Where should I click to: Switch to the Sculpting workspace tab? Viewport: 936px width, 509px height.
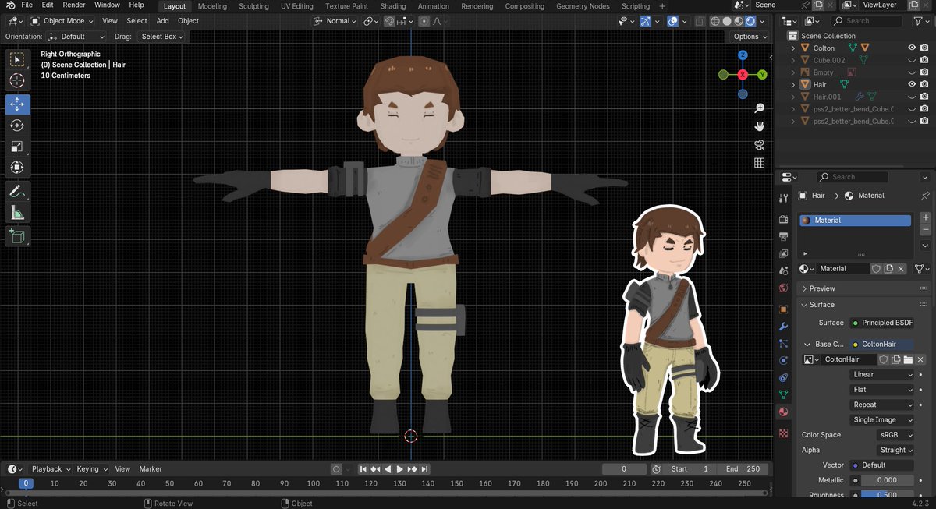pyautogui.click(x=253, y=6)
